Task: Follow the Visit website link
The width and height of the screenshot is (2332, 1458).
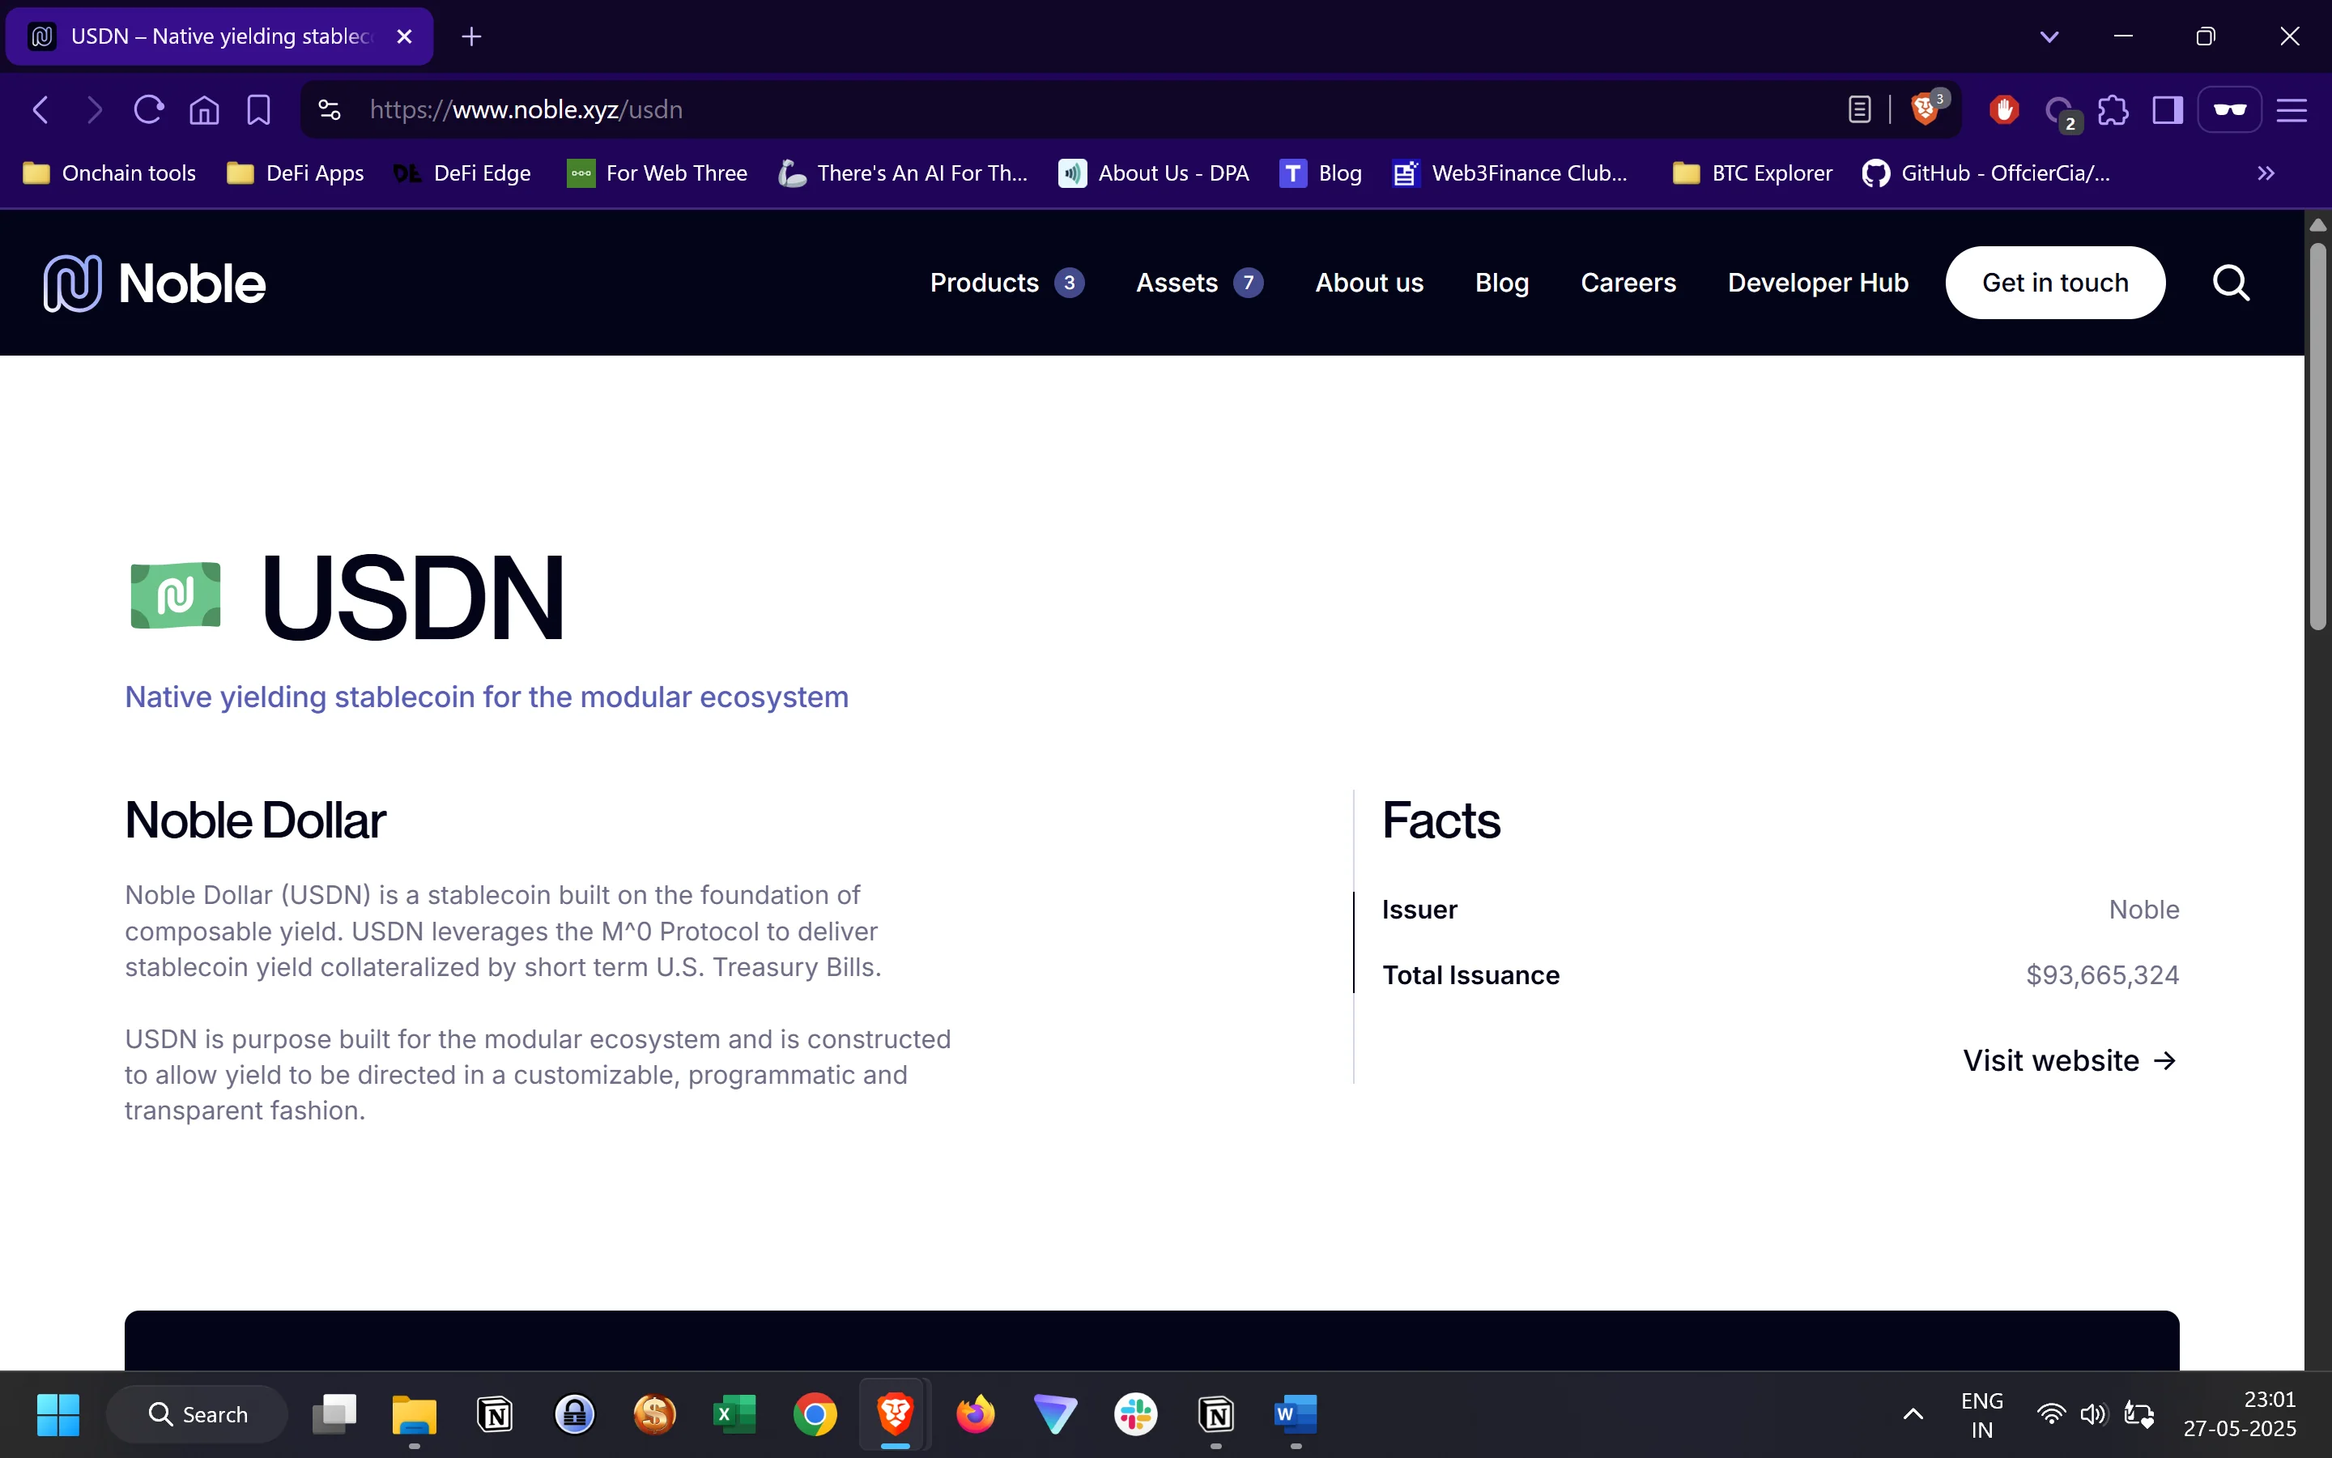Action: pos(2070,1061)
